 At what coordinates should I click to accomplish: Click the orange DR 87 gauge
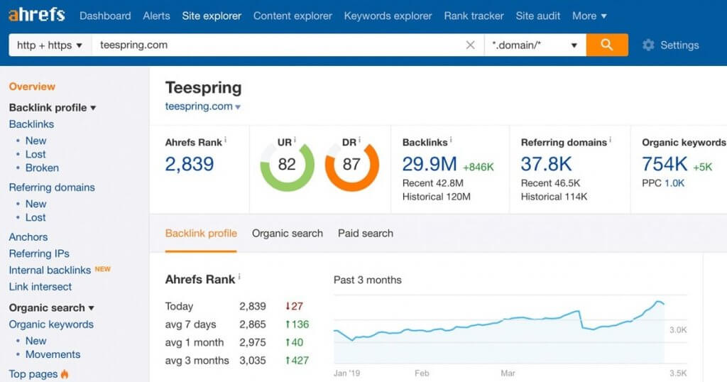click(352, 165)
